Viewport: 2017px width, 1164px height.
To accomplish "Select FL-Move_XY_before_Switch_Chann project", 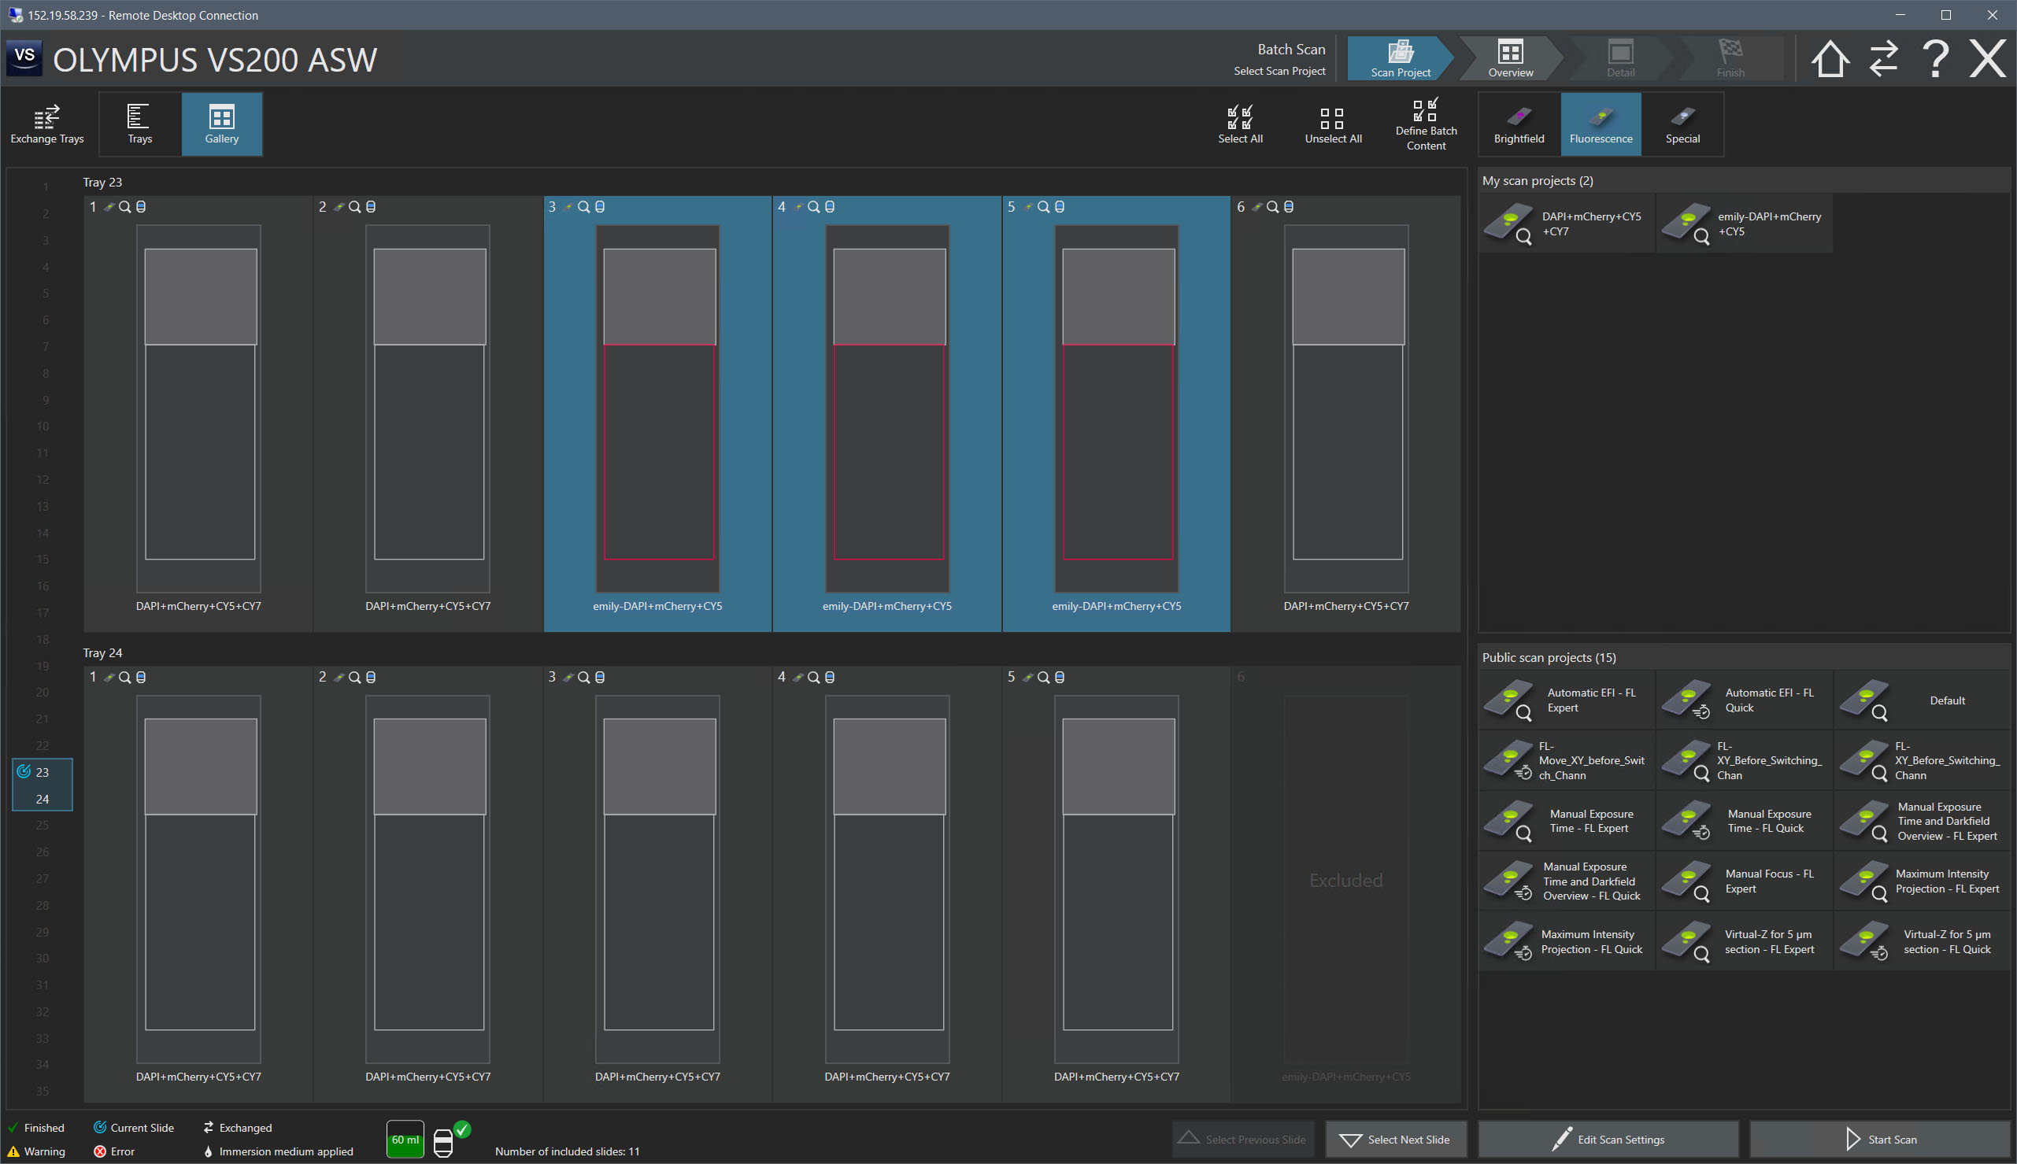I will [1566, 760].
